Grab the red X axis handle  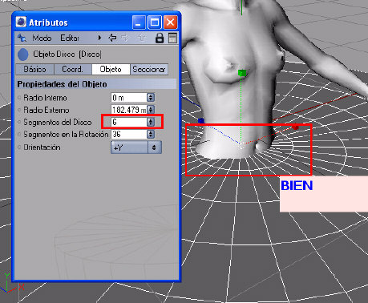click(295, 127)
